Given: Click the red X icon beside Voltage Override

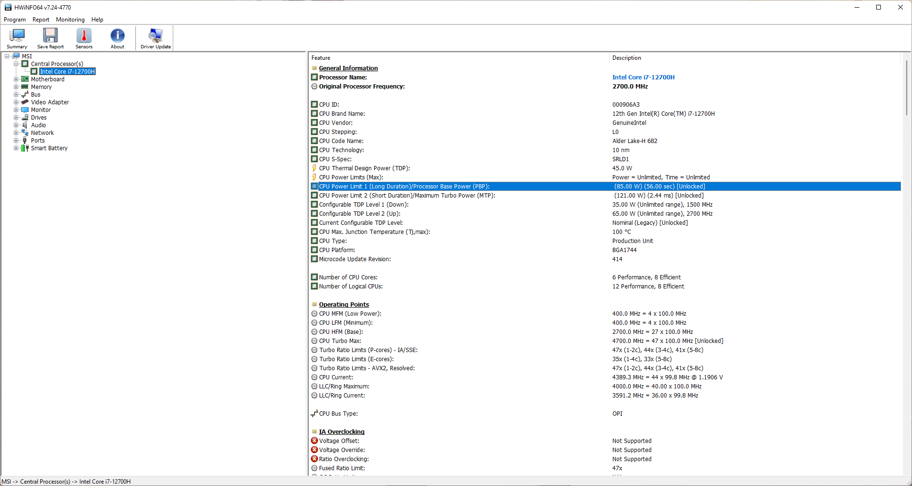Looking at the screenshot, I should coord(314,450).
